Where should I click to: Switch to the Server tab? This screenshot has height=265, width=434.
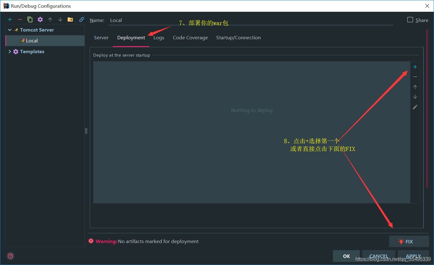click(101, 38)
